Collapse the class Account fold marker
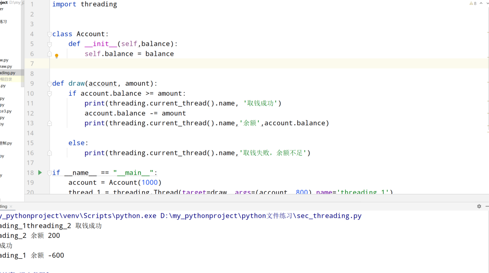 pos(49,34)
